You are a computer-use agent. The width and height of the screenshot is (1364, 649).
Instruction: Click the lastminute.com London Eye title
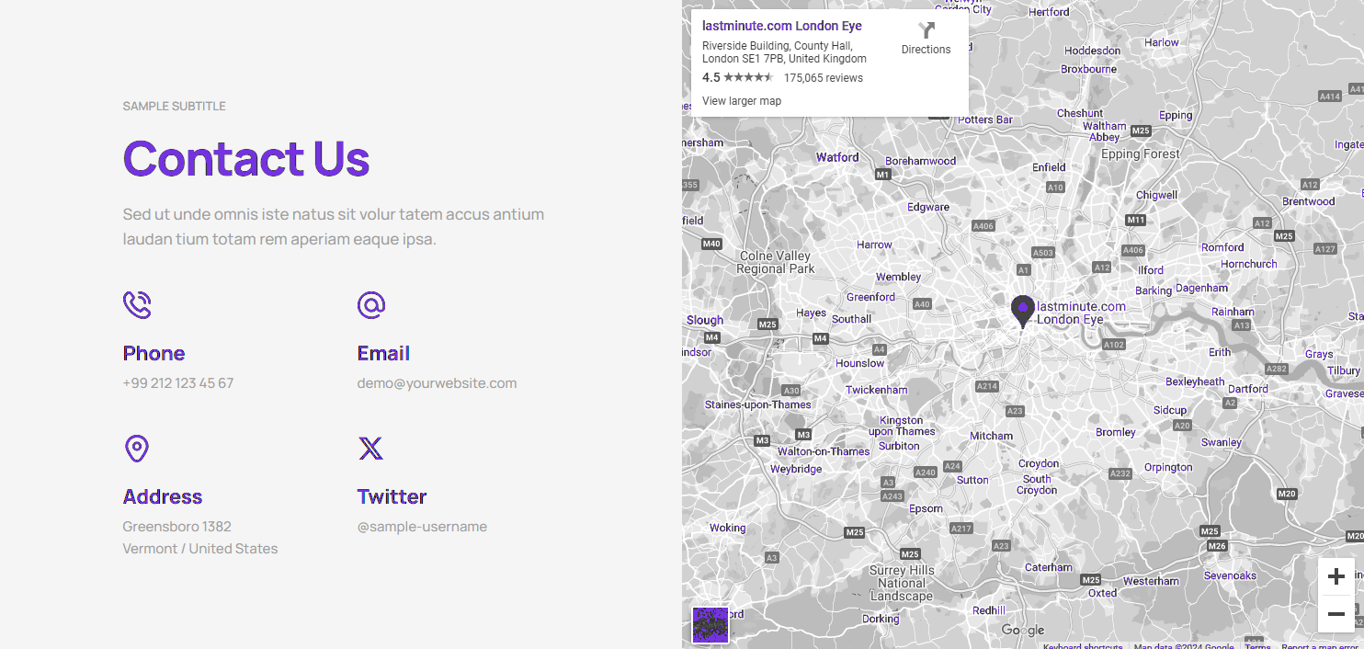coord(782,26)
